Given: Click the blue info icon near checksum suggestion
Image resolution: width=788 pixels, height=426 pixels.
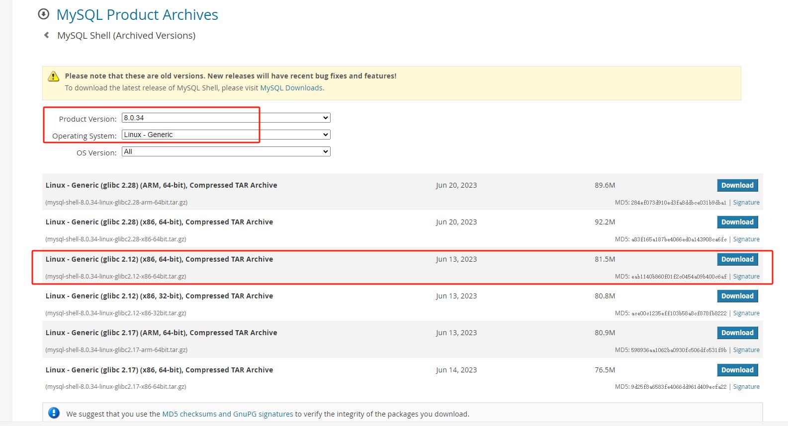Looking at the screenshot, I should click(x=54, y=413).
